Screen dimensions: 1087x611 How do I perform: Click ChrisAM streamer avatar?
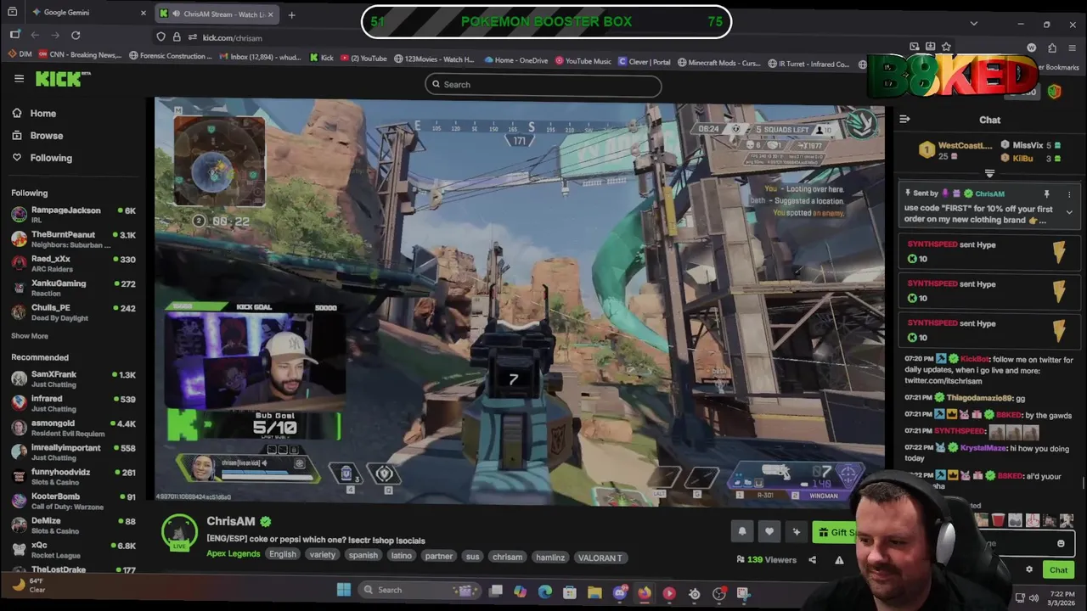(x=179, y=532)
